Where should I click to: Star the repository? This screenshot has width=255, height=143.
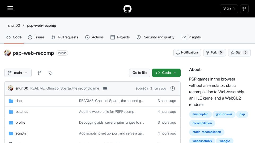(239, 52)
